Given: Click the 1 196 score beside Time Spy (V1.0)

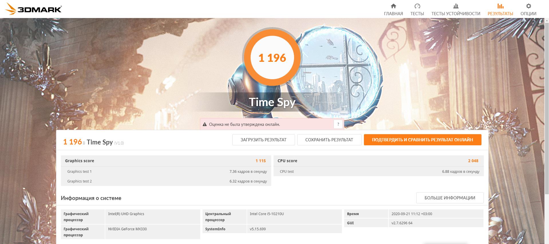Looking at the screenshot, I should click(72, 142).
